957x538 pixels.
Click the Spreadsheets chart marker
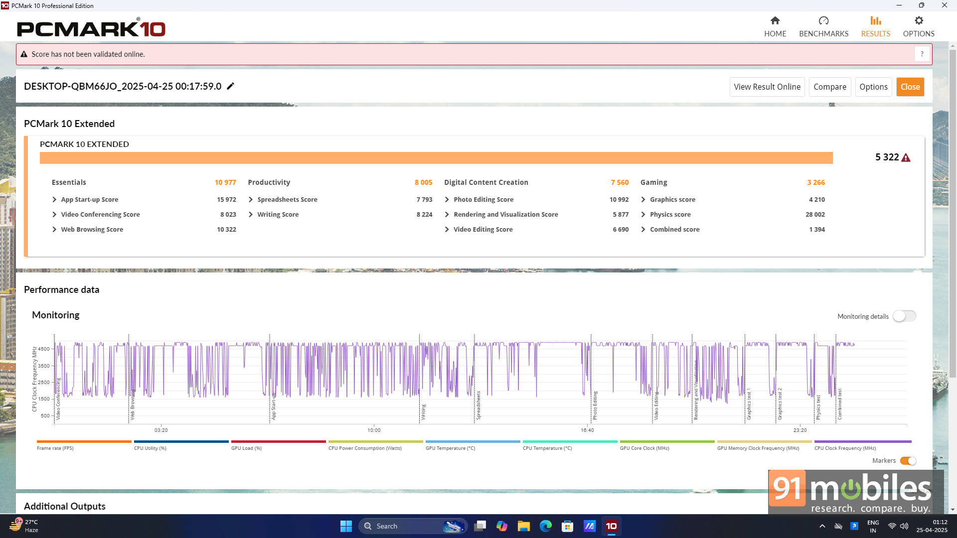pos(478,405)
